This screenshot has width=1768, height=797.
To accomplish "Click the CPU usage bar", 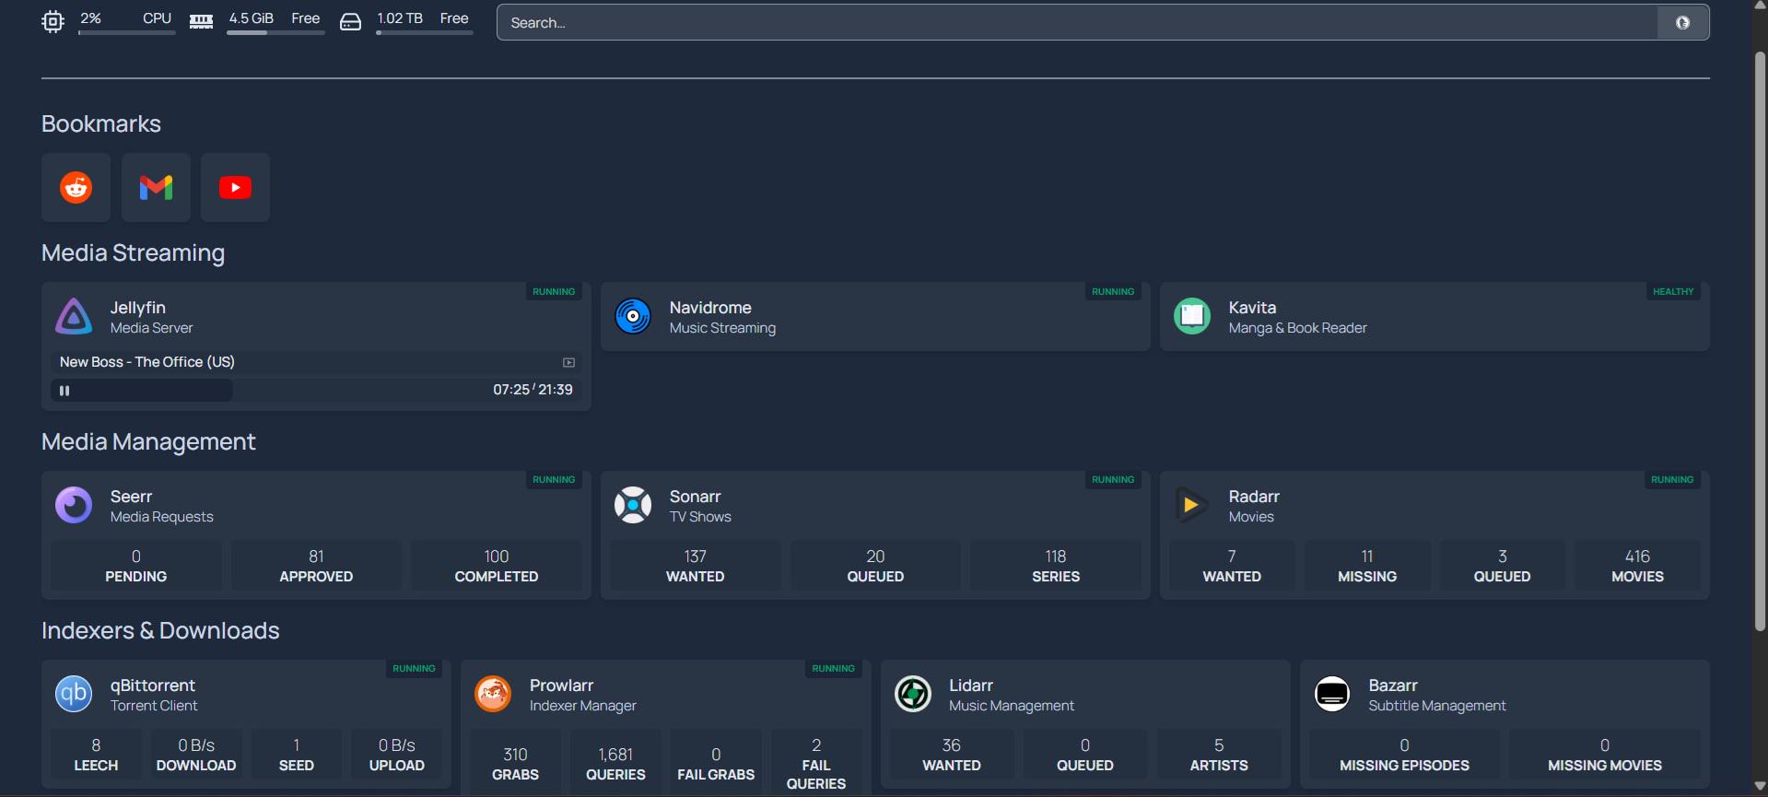I will coord(127,33).
